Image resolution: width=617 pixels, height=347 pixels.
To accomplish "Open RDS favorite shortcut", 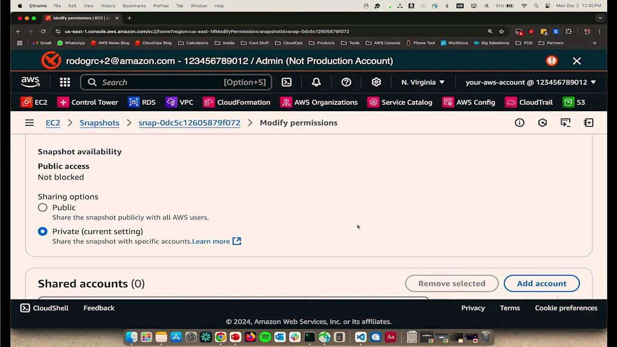I will pyautogui.click(x=142, y=102).
